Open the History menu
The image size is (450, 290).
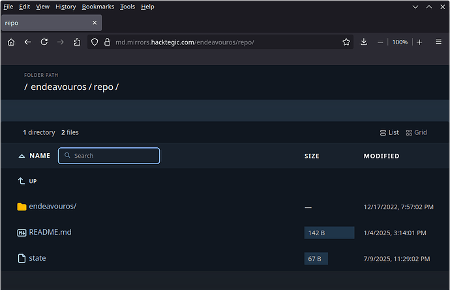click(x=66, y=7)
